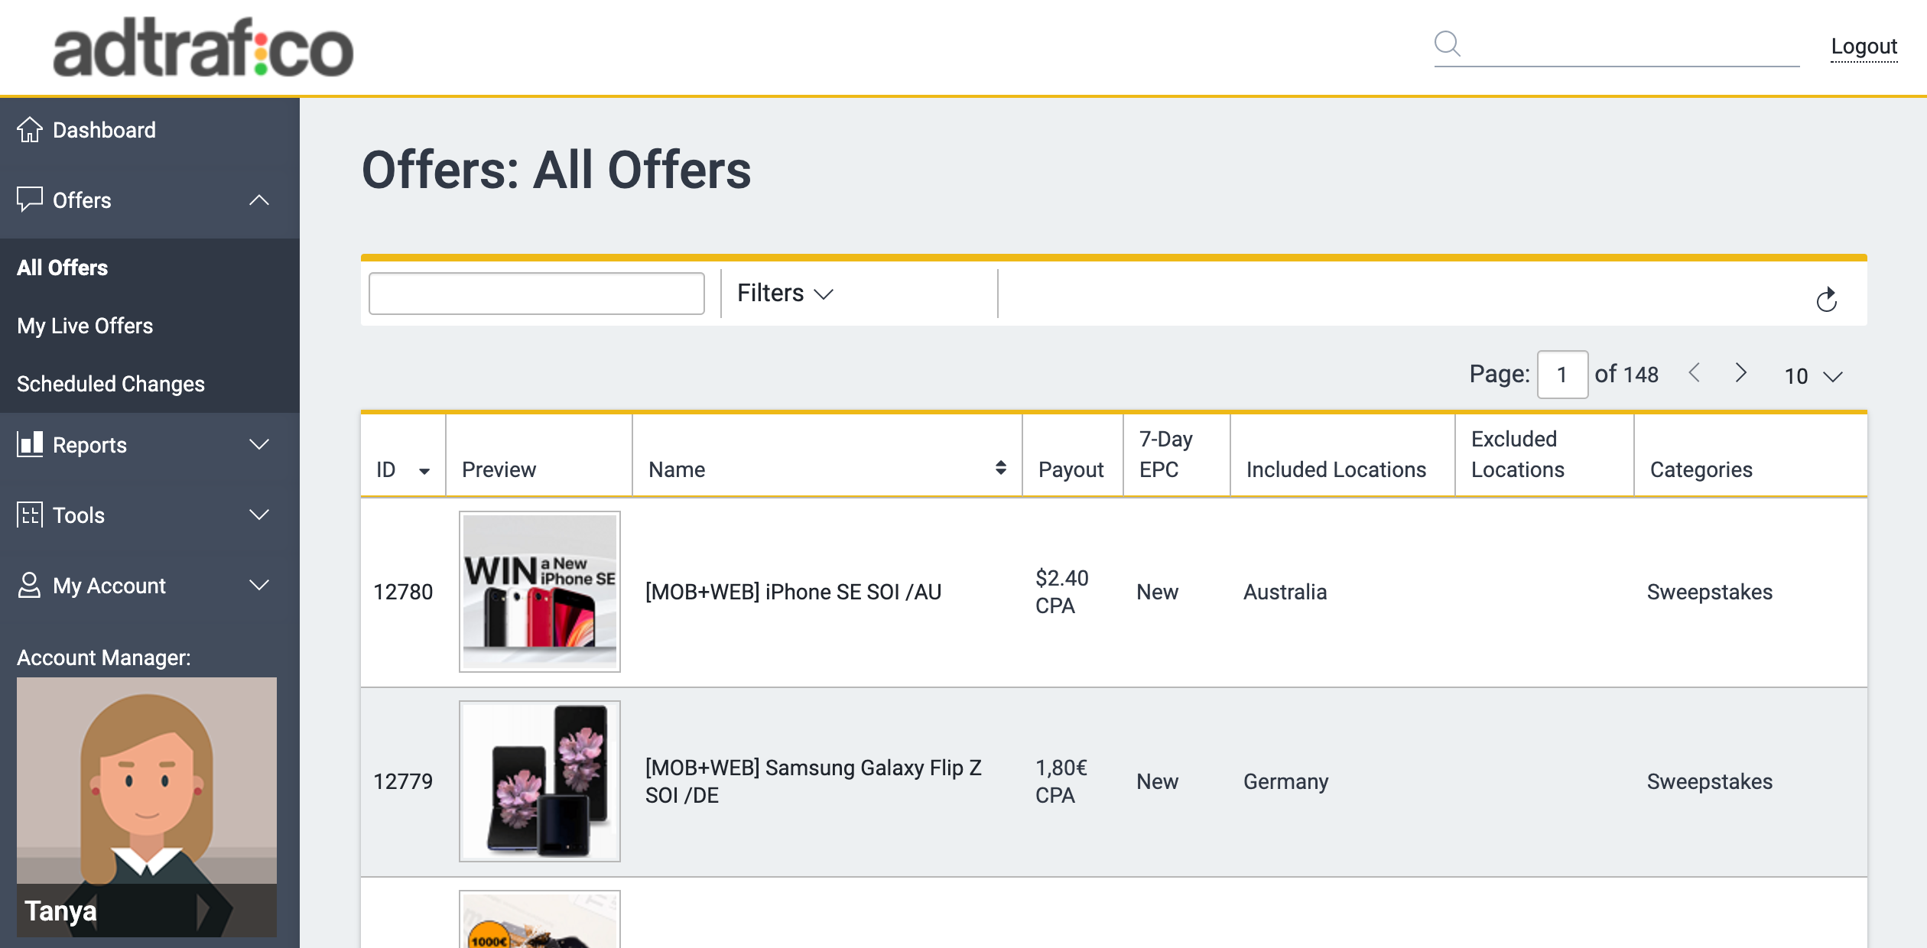The image size is (1927, 948).
Task: Go to Dashboard in the sidebar
Action: (x=104, y=130)
